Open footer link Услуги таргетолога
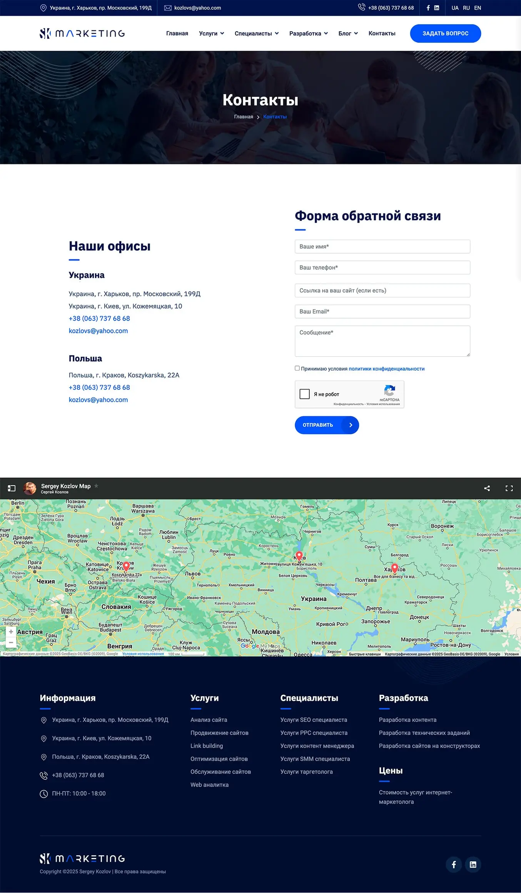The width and height of the screenshot is (521, 893). click(306, 772)
